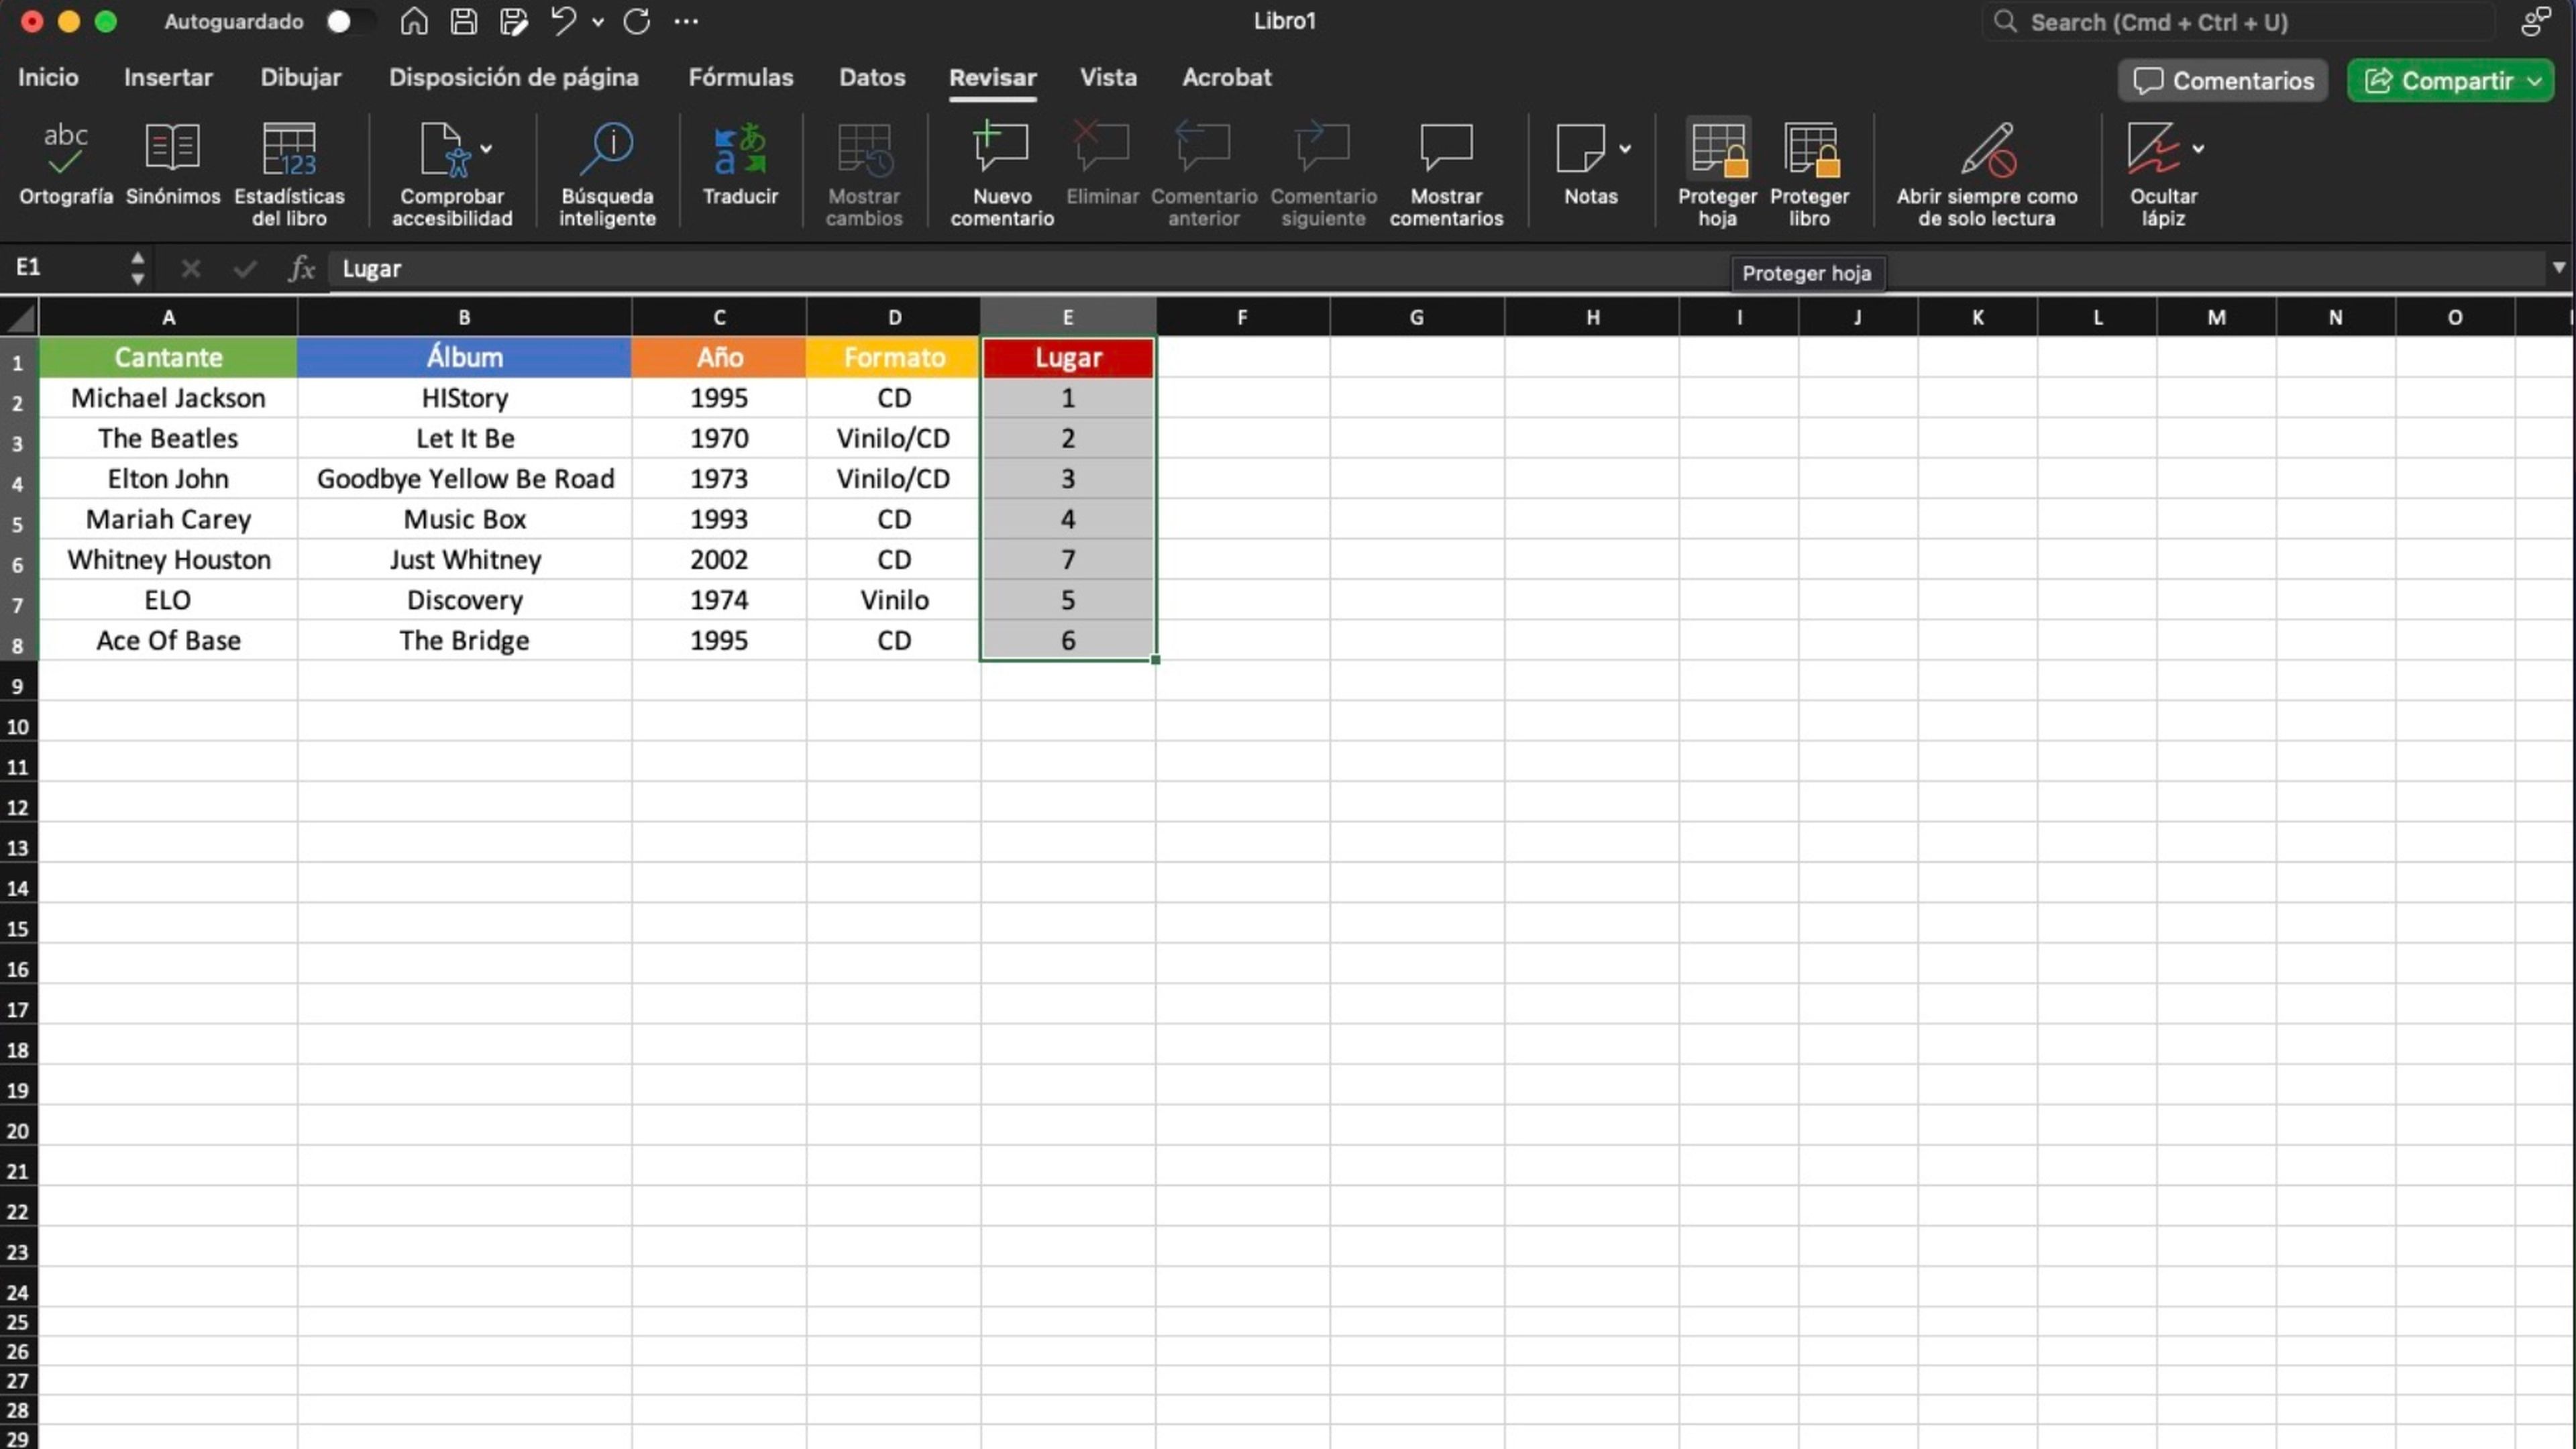2576x1449 pixels.
Task: Switch to the Vista tab
Action: (x=1108, y=77)
